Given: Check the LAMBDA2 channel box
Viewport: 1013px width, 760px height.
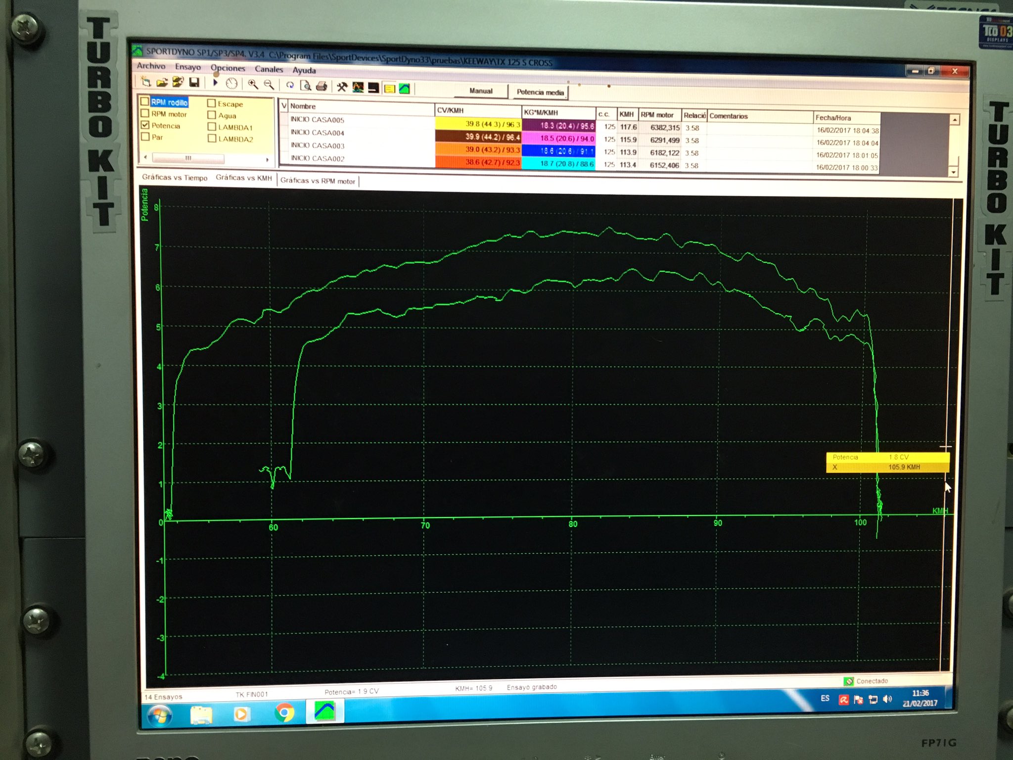Looking at the screenshot, I should (x=212, y=139).
